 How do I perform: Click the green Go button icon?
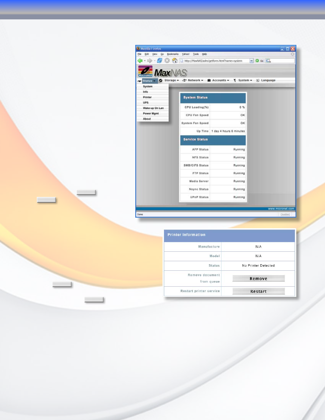point(257,61)
